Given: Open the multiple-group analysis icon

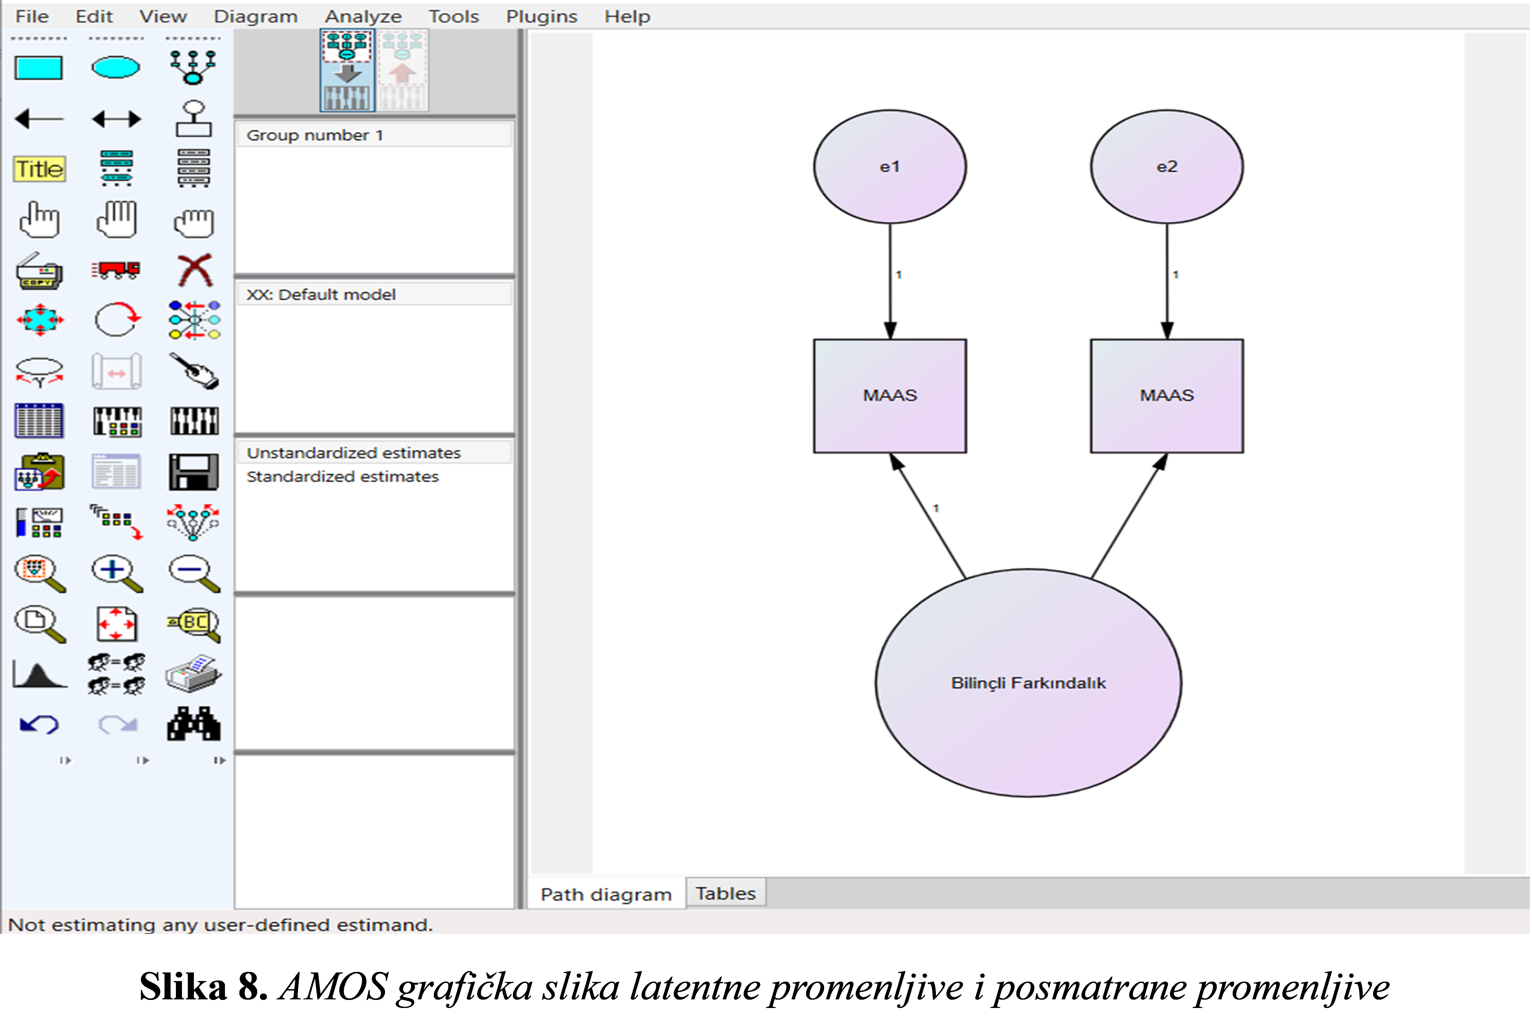Looking at the screenshot, I should tap(117, 674).
